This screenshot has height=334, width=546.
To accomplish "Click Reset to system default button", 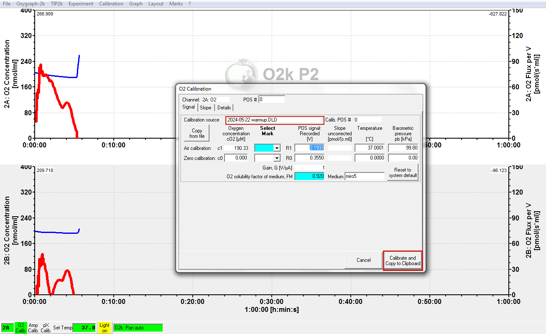I will pyautogui.click(x=403, y=172).
